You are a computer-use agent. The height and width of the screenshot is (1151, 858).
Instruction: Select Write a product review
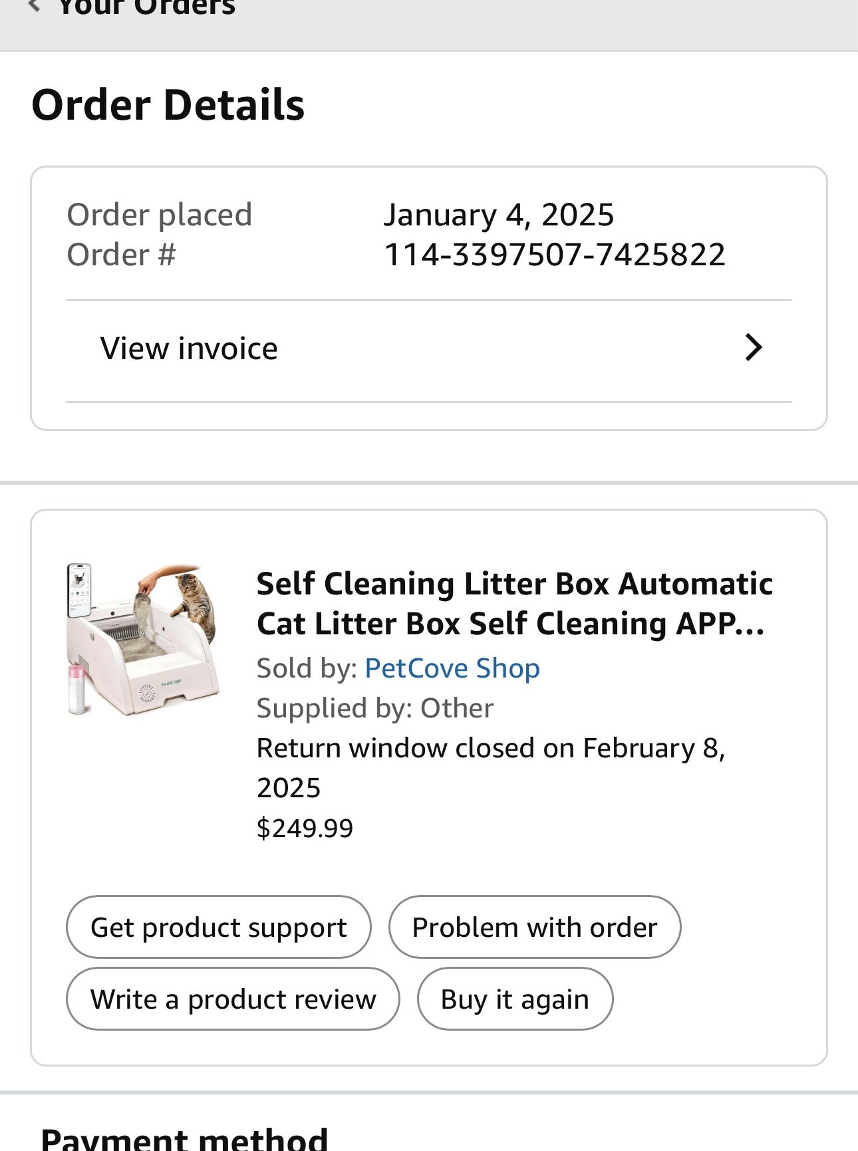click(x=233, y=999)
